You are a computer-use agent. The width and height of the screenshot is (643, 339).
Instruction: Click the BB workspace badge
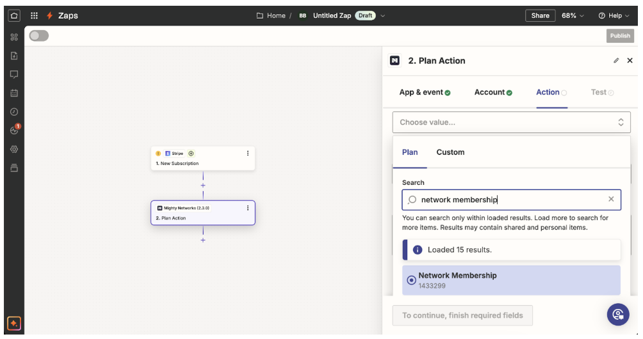coord(303,15)
